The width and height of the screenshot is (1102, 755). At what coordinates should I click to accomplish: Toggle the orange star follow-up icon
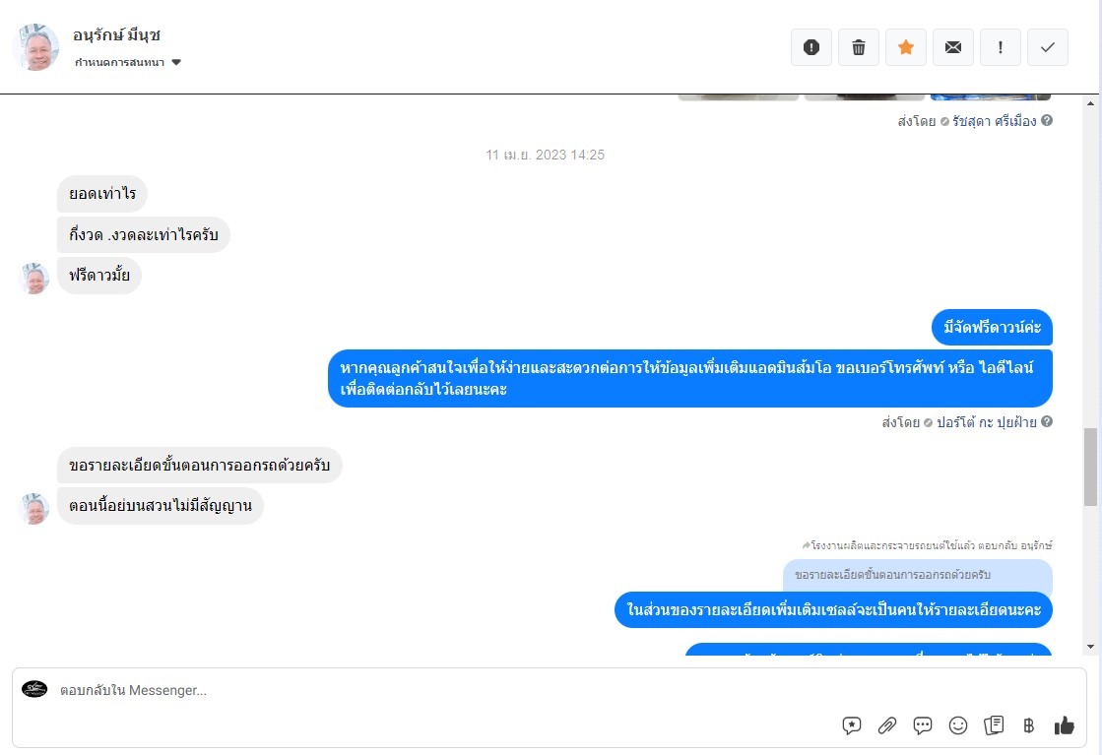(905, 47)
